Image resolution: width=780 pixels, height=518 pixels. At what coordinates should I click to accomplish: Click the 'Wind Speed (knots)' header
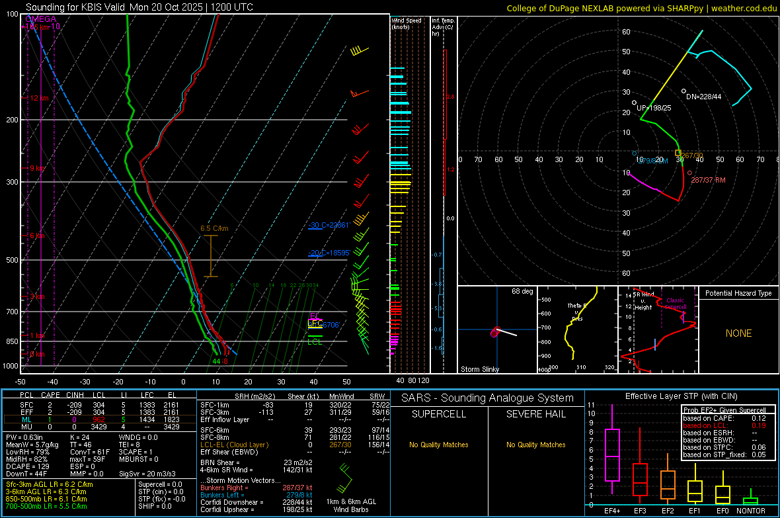pos(407,23)
